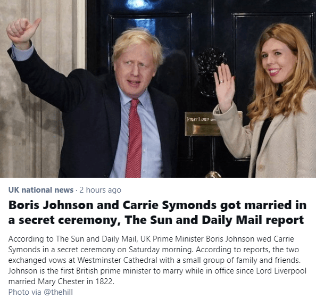Click the red patterned tie in photo
The width and height of the screenshot is (316, 298).
[x=134, y=138]
